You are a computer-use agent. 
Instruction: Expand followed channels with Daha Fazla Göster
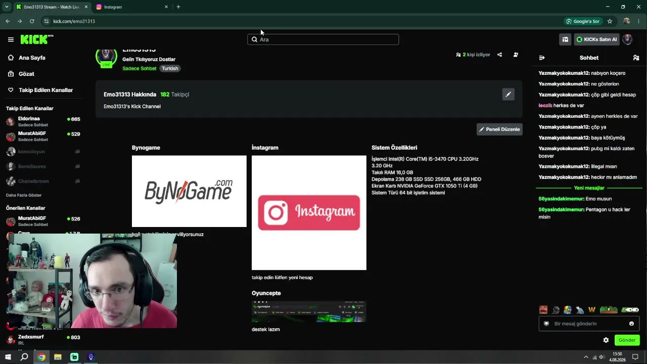[x=24, y=195]
